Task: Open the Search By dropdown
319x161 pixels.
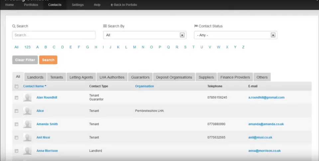Action: (145, 35)
